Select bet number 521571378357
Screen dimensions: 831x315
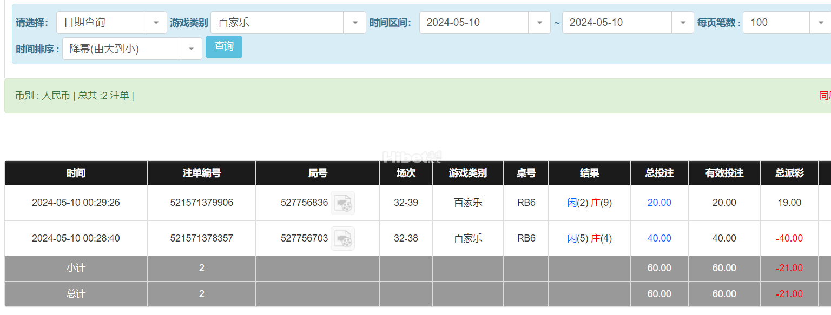[202, 238]
